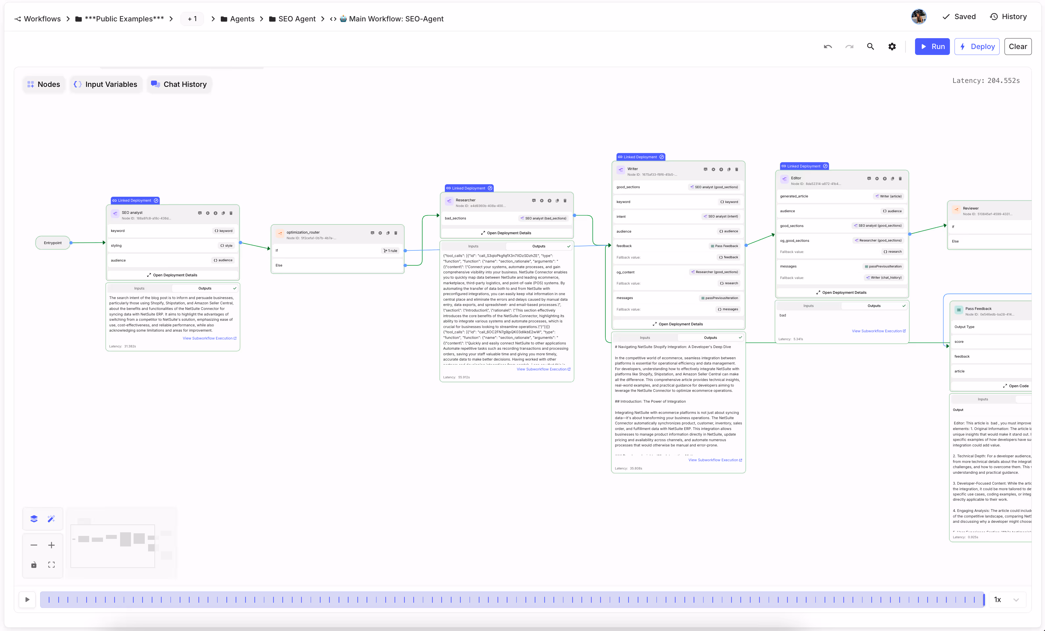Viewport: 1045px width, 631px height.
Task: Open workflow settings gear
Action: coord(892,47)
